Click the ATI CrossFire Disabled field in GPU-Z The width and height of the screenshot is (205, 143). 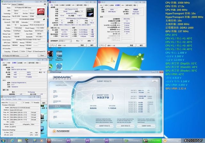(29, 48)
